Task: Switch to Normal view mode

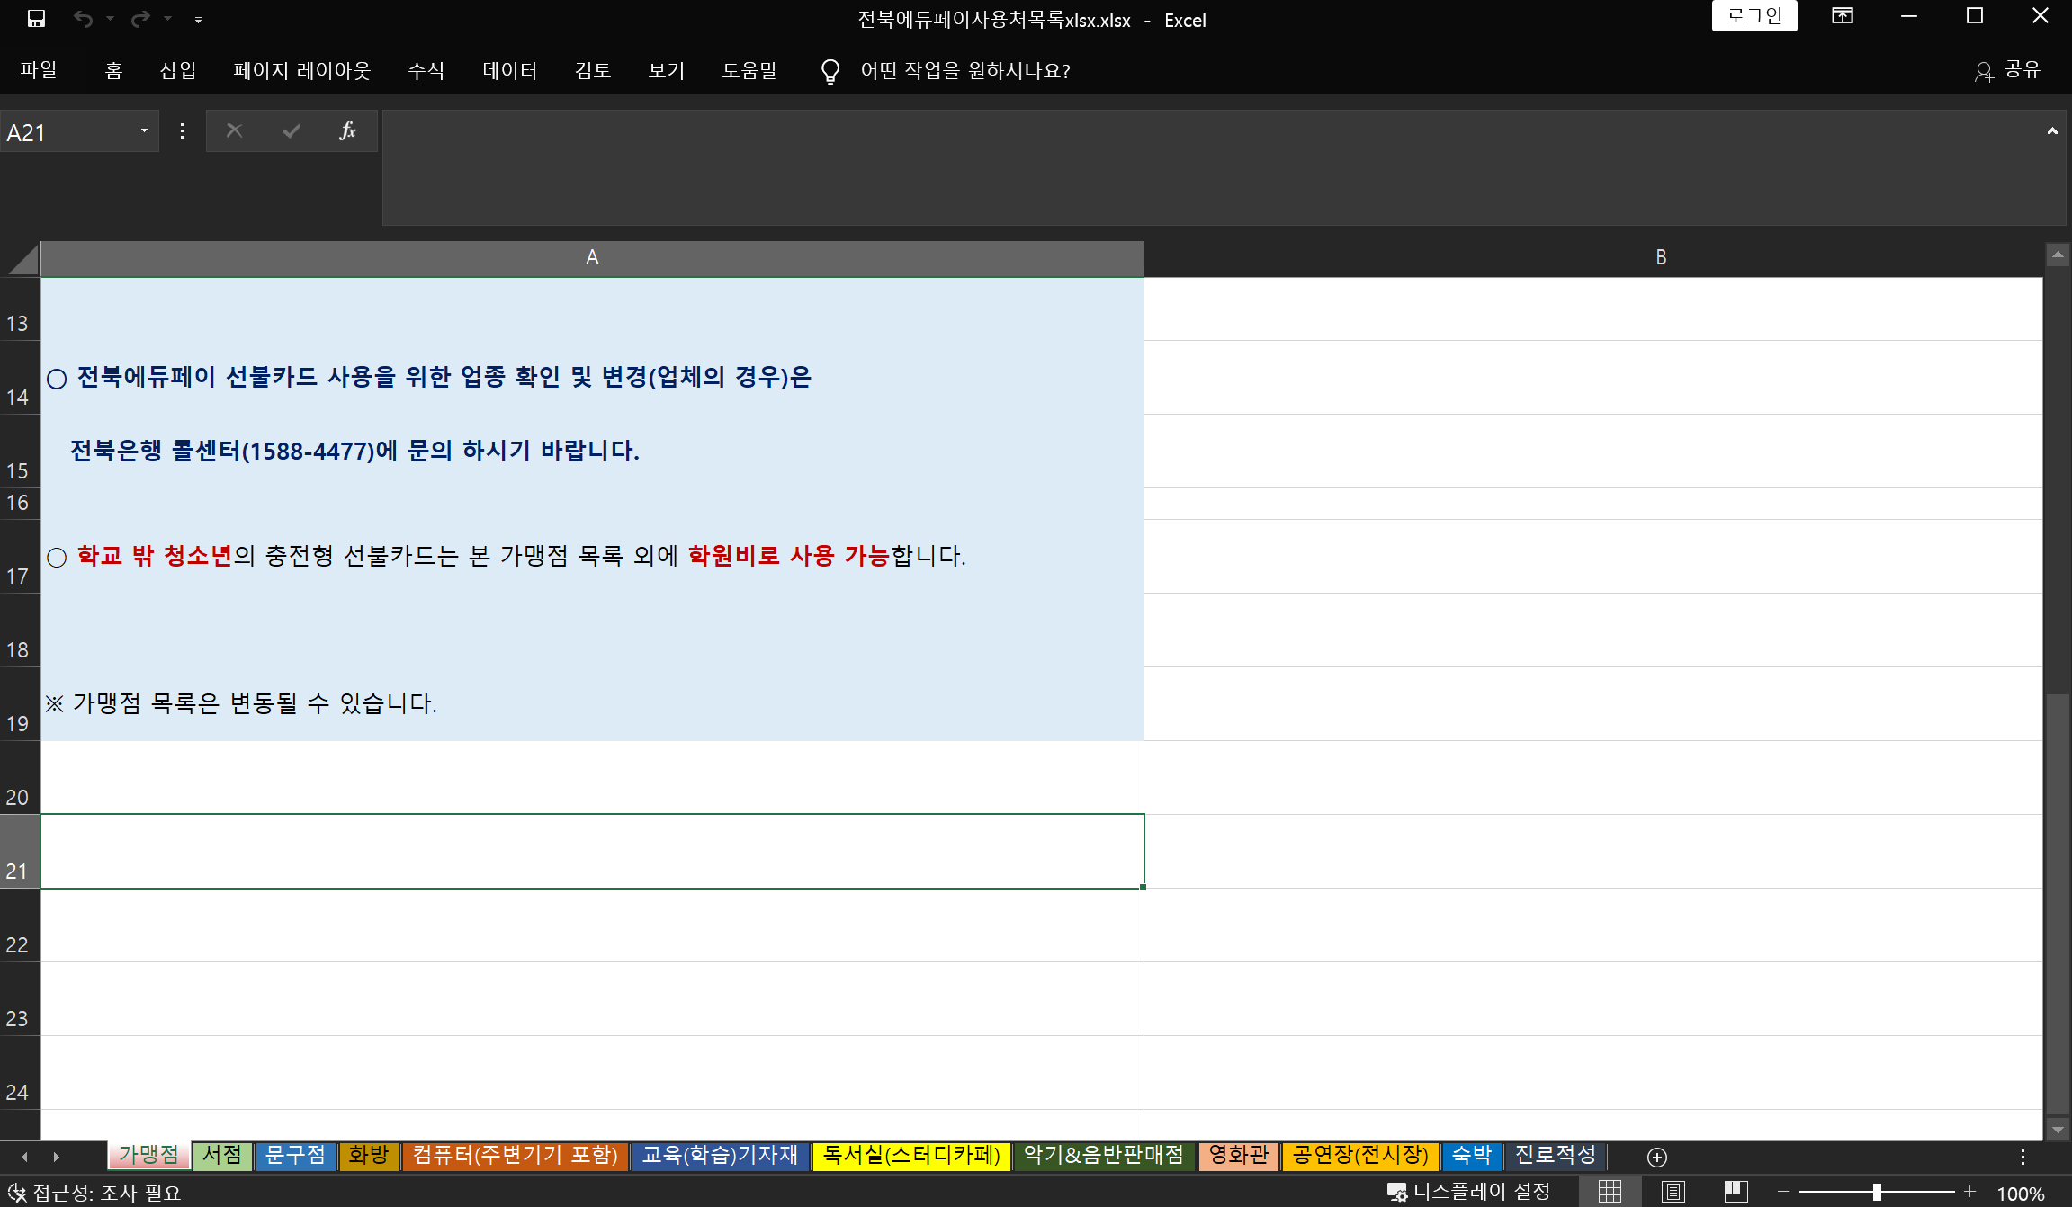Action: 1610,1192
